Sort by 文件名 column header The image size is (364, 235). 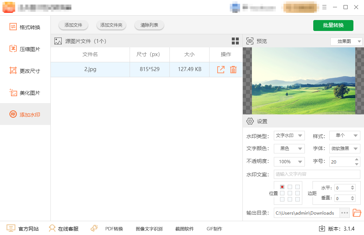pyautogui.click(x=90, y=54)
